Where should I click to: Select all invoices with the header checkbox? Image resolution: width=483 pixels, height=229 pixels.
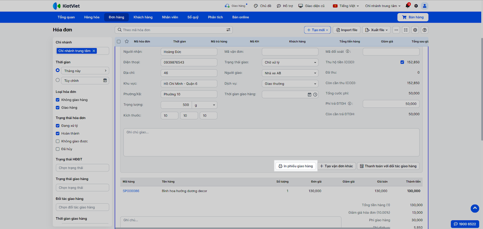(x=119, y=42)
